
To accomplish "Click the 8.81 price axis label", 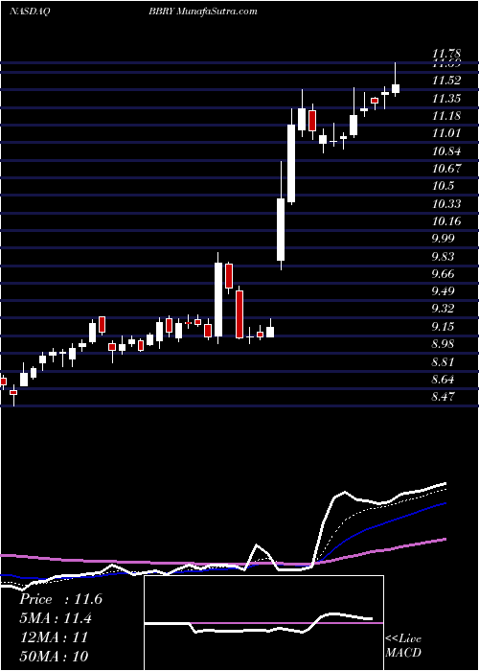I will tap(444, 362).
